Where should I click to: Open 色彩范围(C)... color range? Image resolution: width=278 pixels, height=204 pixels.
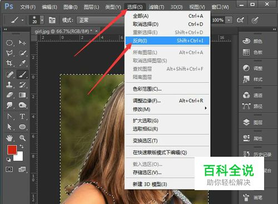tap(167, 89)
